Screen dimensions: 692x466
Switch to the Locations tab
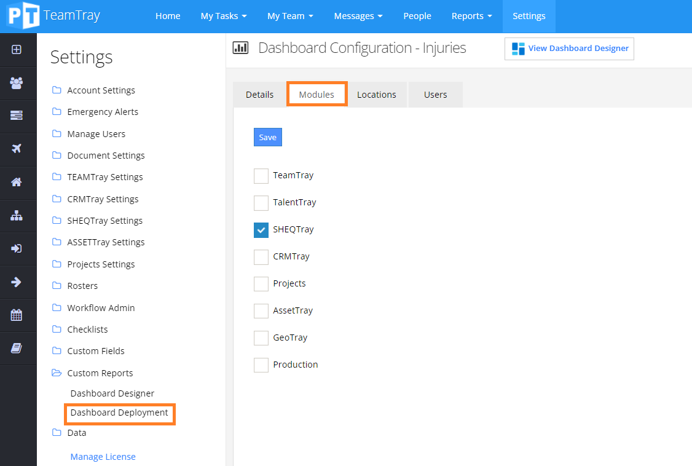[376, 94]
